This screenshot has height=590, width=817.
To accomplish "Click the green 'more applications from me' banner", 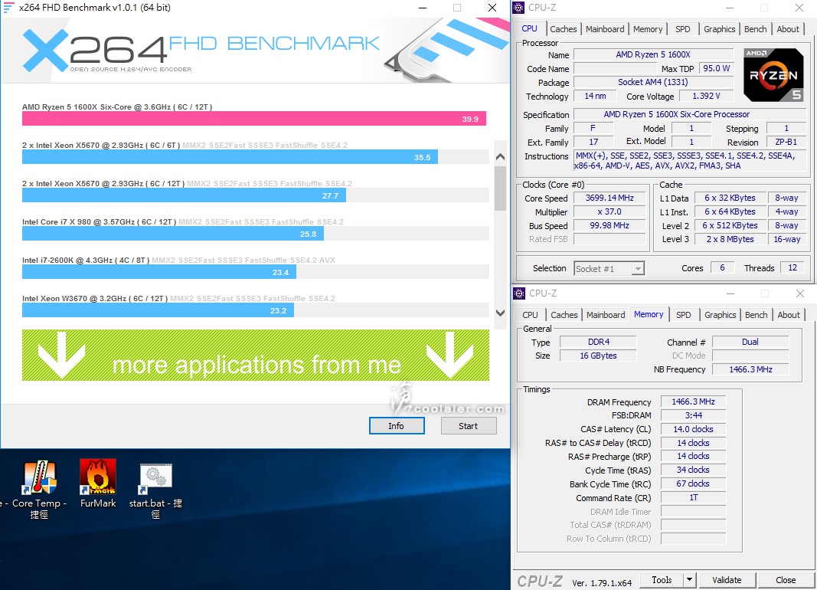I will pyautogui.click(x=255, y=355).
